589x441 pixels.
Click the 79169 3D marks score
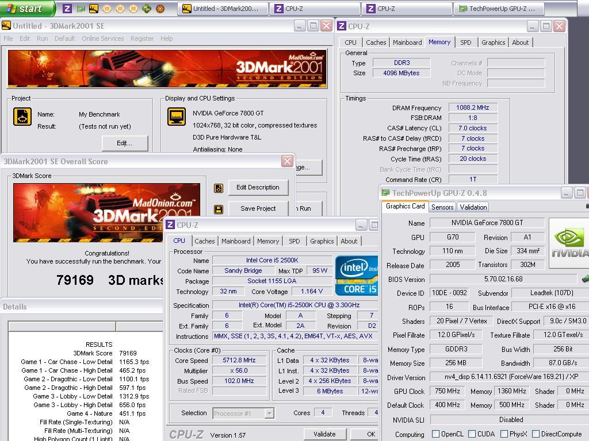point(109,280)
